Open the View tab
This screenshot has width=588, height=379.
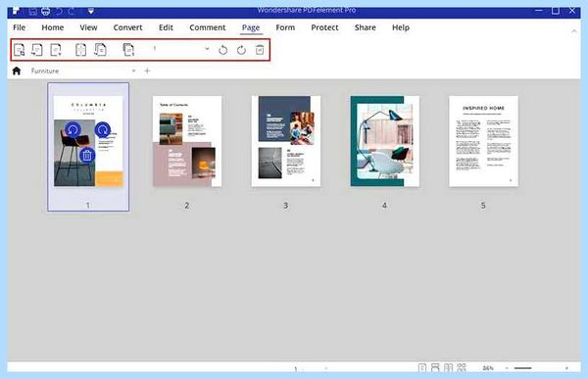point(88,27)
